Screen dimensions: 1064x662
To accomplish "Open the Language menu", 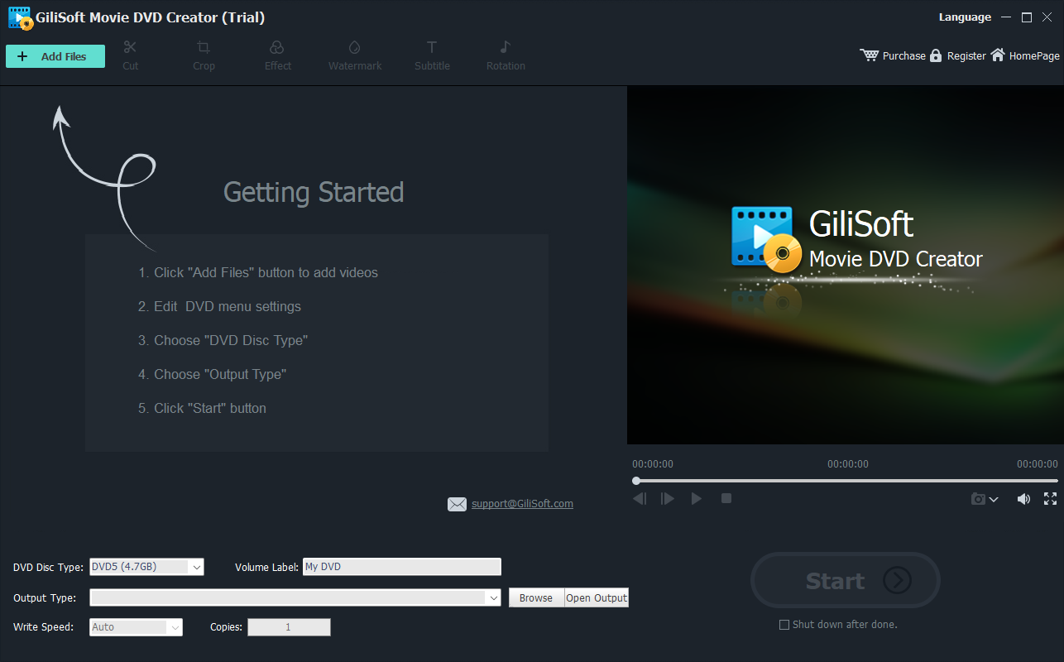I will coord(965,17).
